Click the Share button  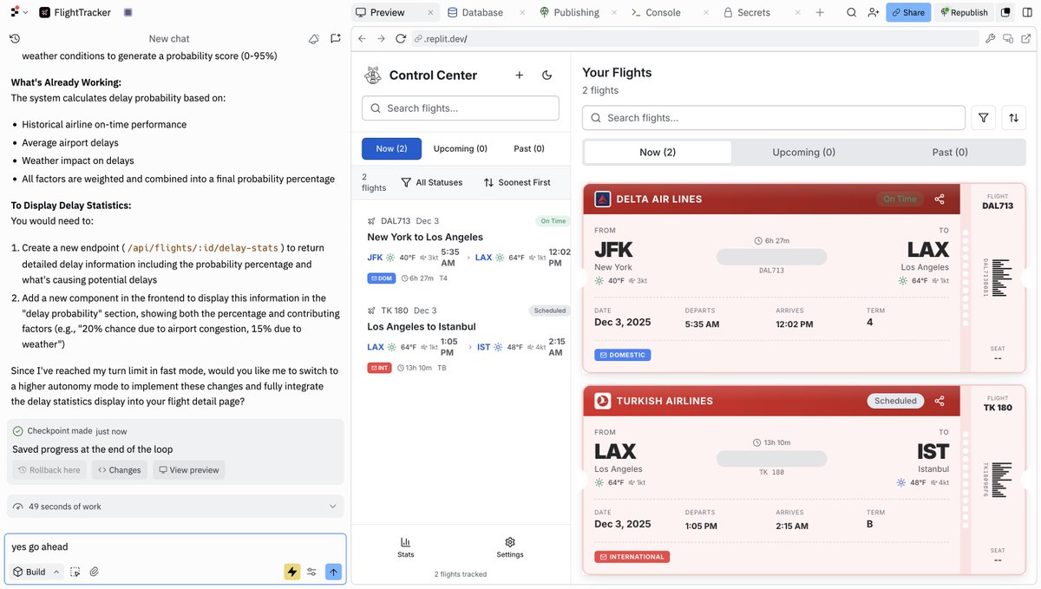click(908, 12)
